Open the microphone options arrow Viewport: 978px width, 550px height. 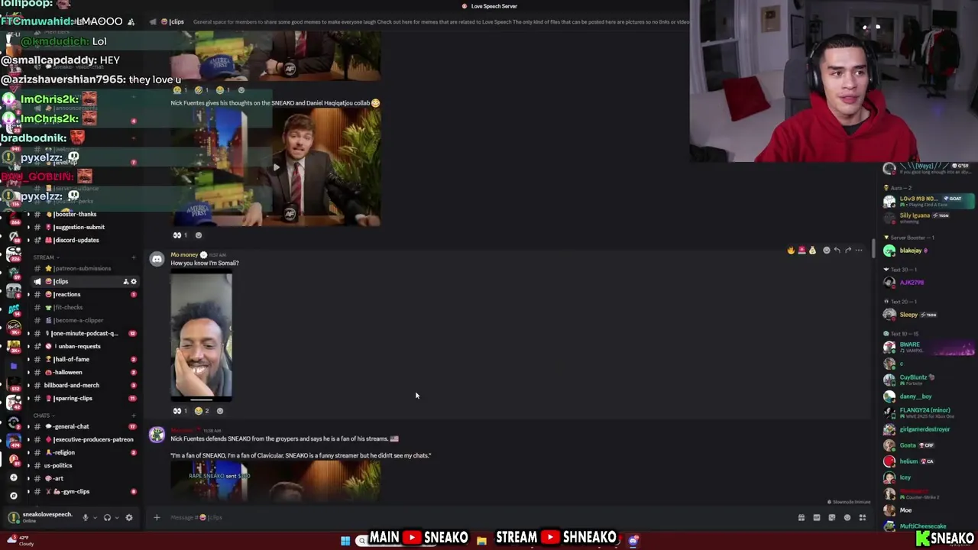[x=95, y=517]
